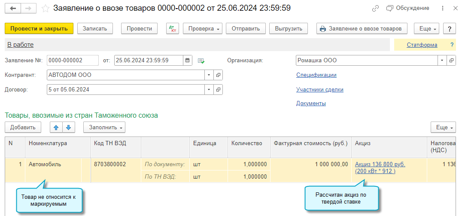The height and width of the screenshot is (216, 459).
Task: Expand the Проверка dropdown
Action: pos(203,29)
